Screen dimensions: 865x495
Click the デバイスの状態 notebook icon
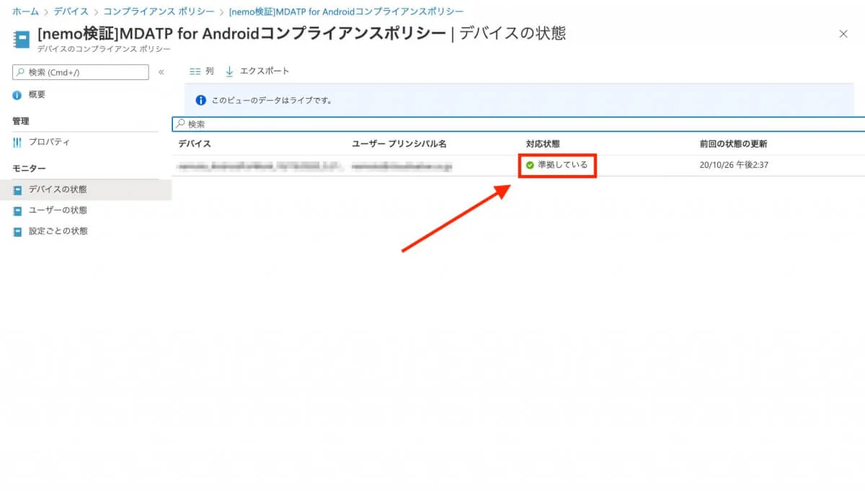click(17, 190)
